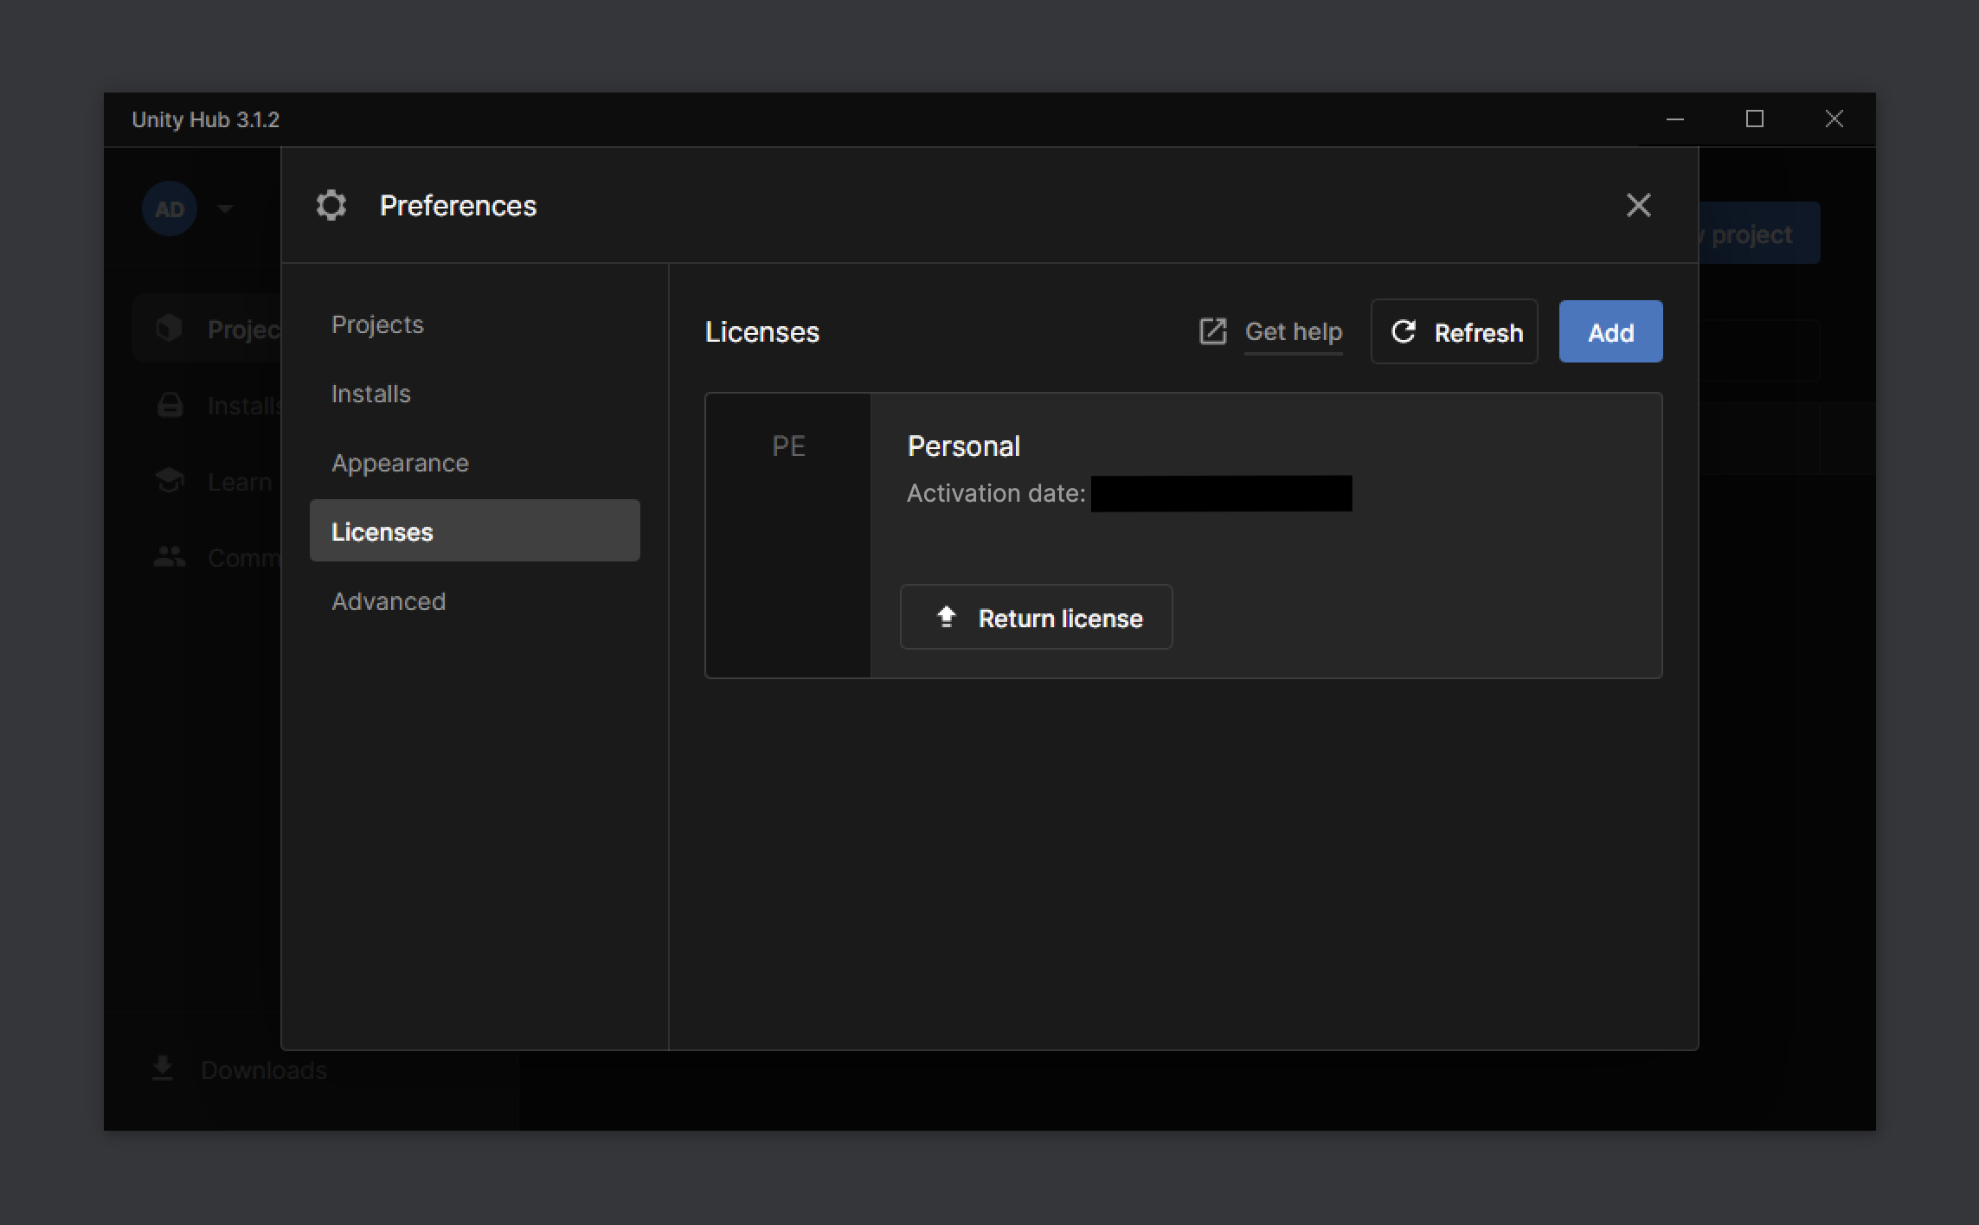
Task: Click the Preferences gear icon
Action: click(x=331, y=205)
